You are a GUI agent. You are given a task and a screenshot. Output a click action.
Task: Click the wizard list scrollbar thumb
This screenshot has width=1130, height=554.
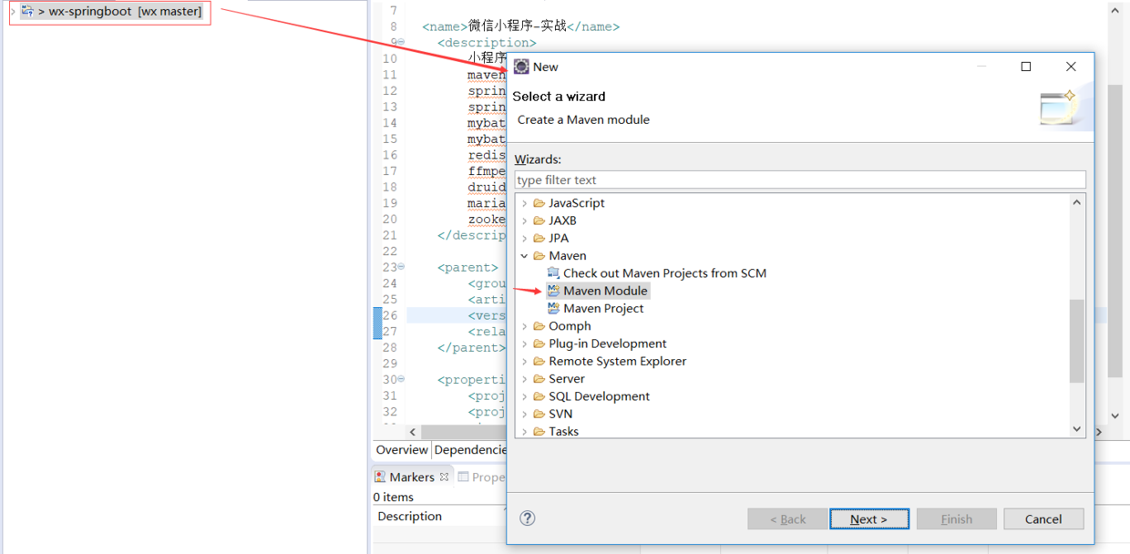click(1077, 341)
